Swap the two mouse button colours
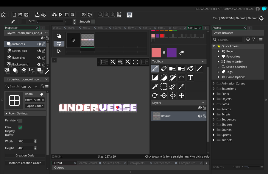 (x=182, y=53)
